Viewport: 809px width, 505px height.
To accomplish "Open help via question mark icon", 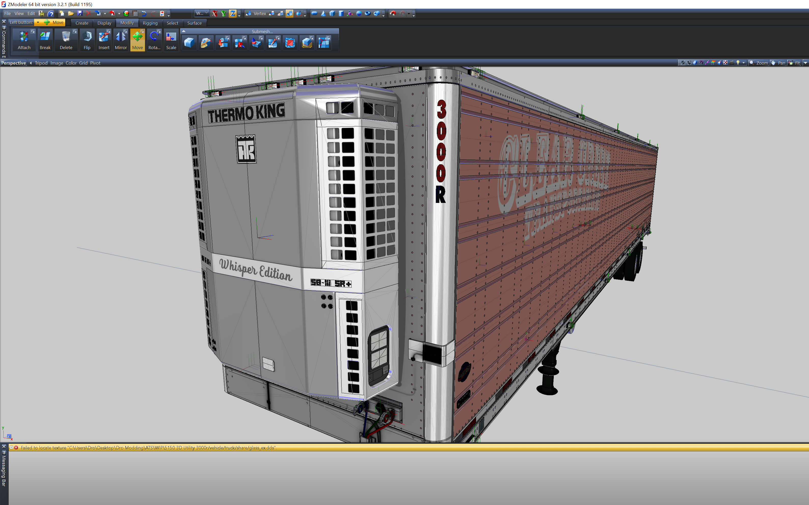I will coord(50,13).
